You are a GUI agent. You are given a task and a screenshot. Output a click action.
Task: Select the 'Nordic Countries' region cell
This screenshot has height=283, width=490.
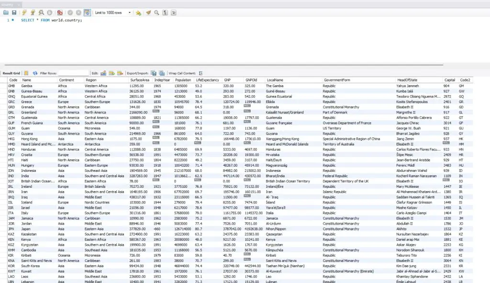[x=97, y=203]
